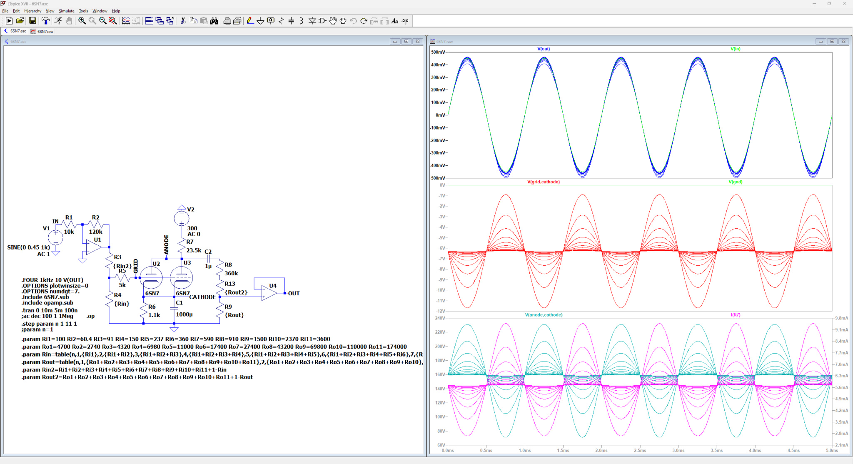Tile windows horizontally icon
The image size is (853, 464).
coord(149,21)
